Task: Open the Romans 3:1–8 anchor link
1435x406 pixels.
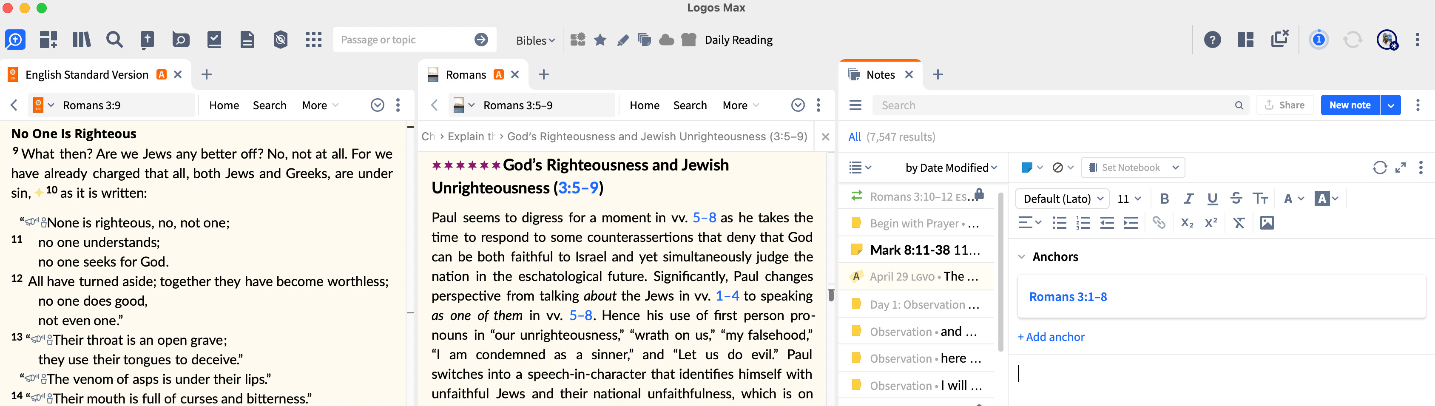Action: (x=1068, y=297)
